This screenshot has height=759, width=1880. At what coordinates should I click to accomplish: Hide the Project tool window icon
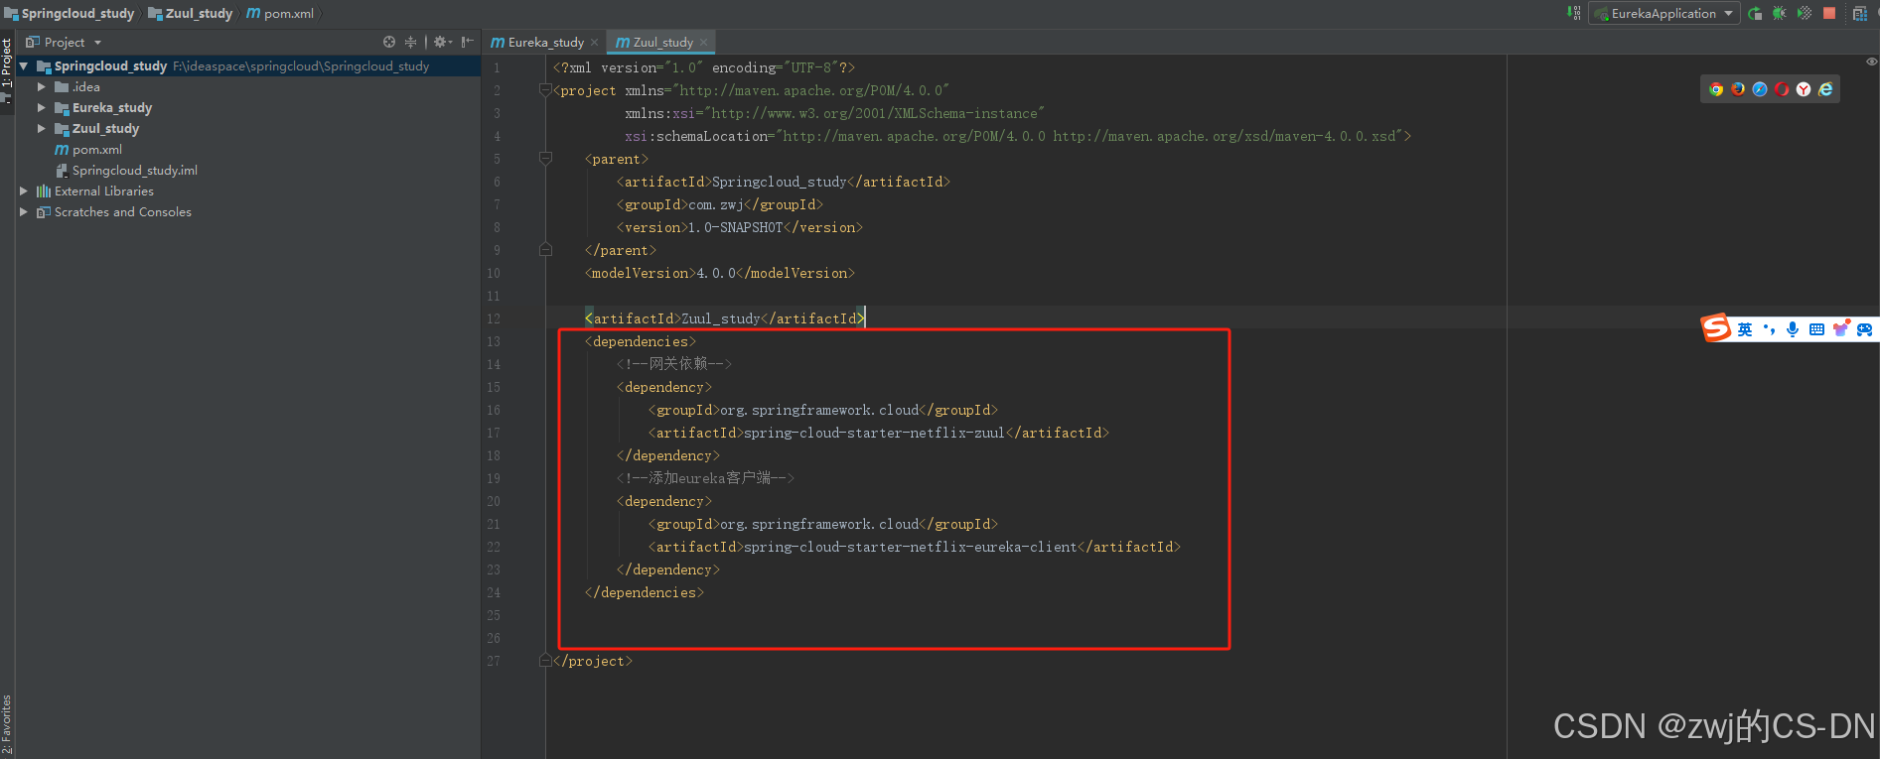click(467, 42)
